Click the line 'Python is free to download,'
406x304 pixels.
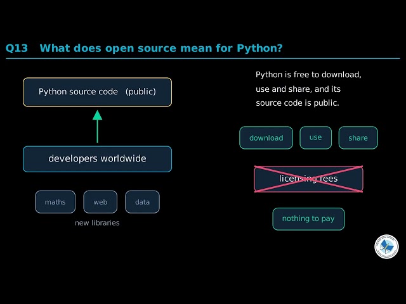pyautogui.click(x=308, y=75)
